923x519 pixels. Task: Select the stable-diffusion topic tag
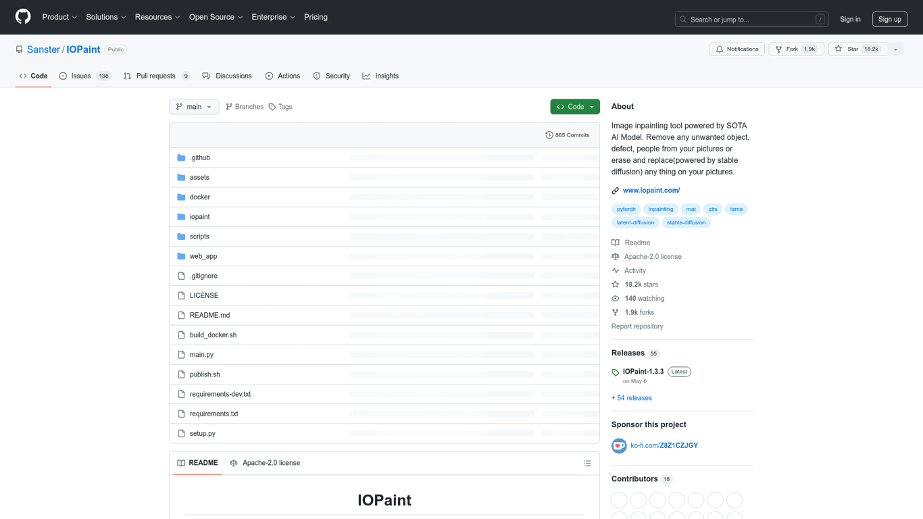686,222
